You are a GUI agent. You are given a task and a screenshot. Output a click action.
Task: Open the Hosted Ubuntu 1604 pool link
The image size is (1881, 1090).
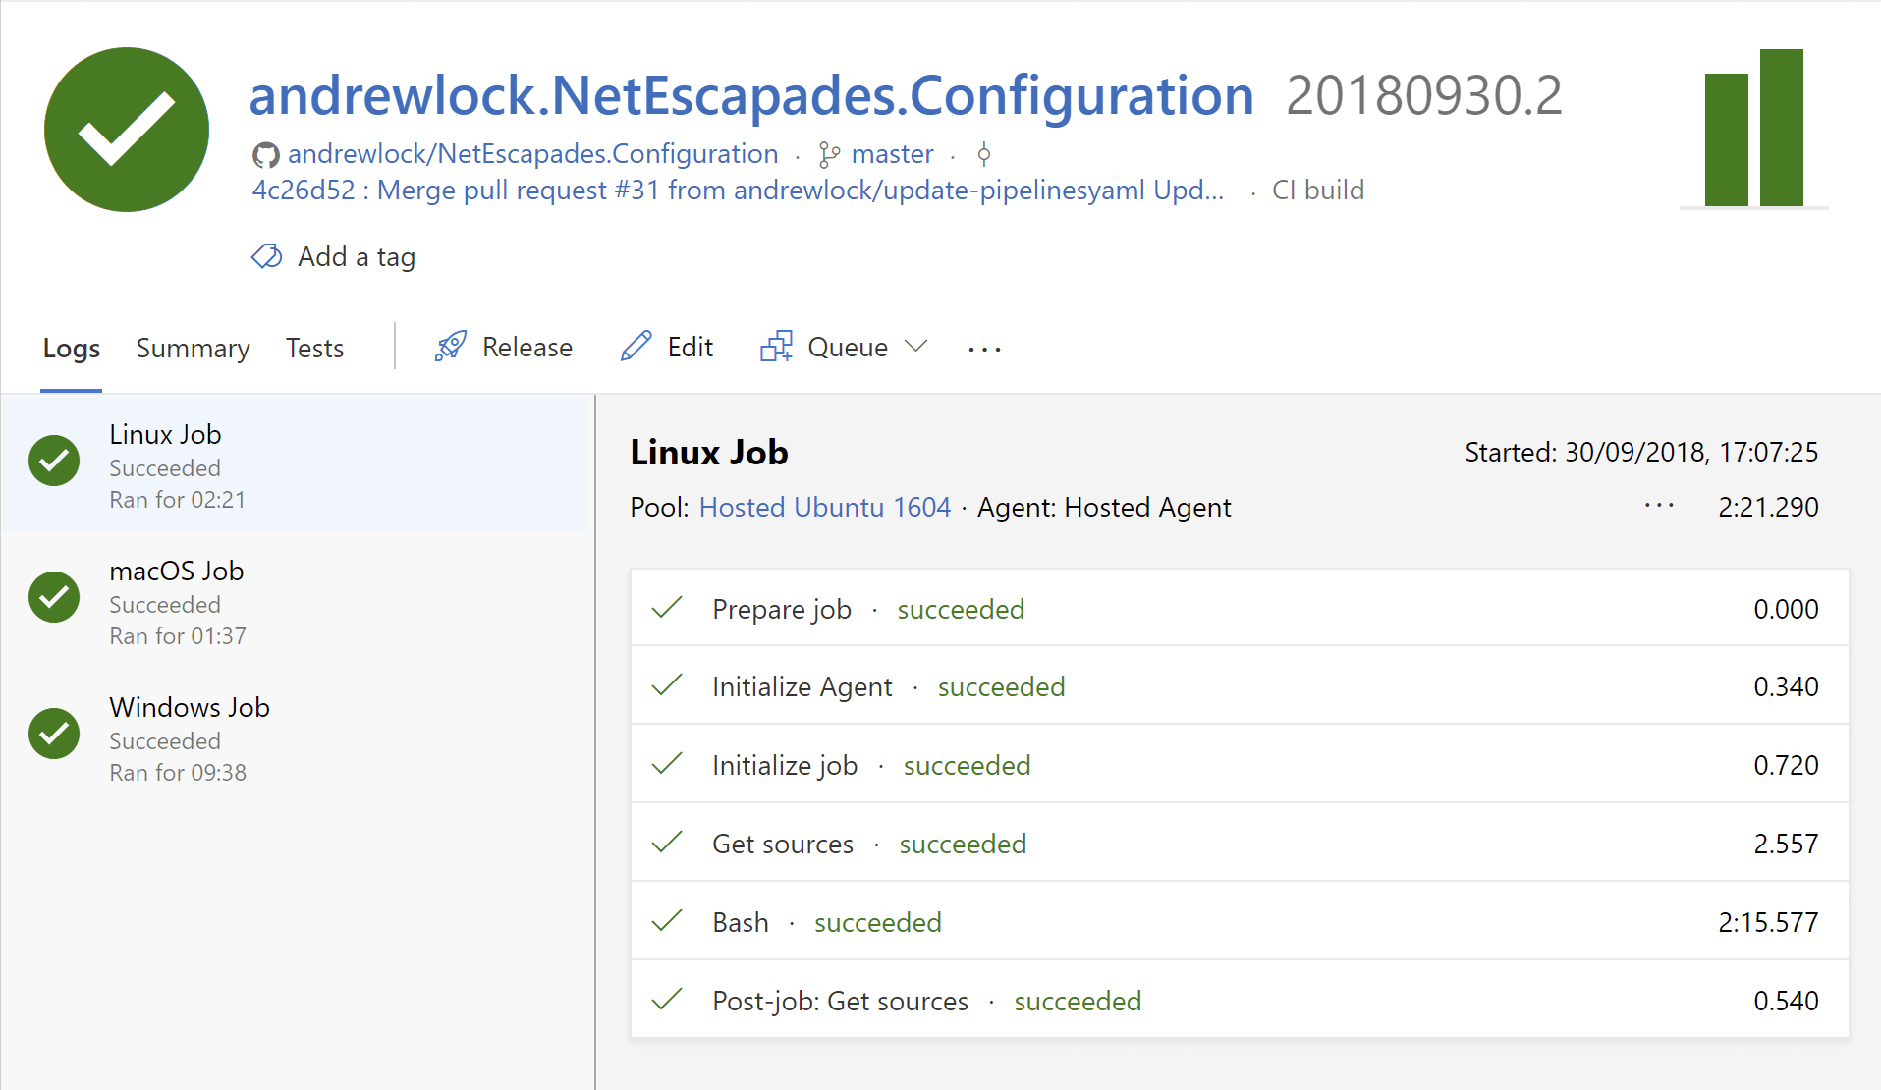(825, 508)
